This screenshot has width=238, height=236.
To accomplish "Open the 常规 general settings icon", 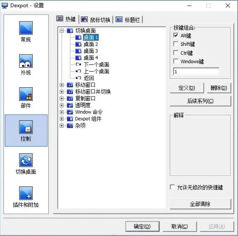I will click(x=26, y=28).
